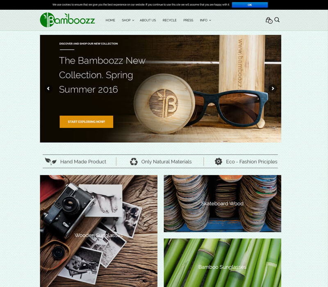Click the New Collection slider headline

pyautogui.click(x=102, y=75)
